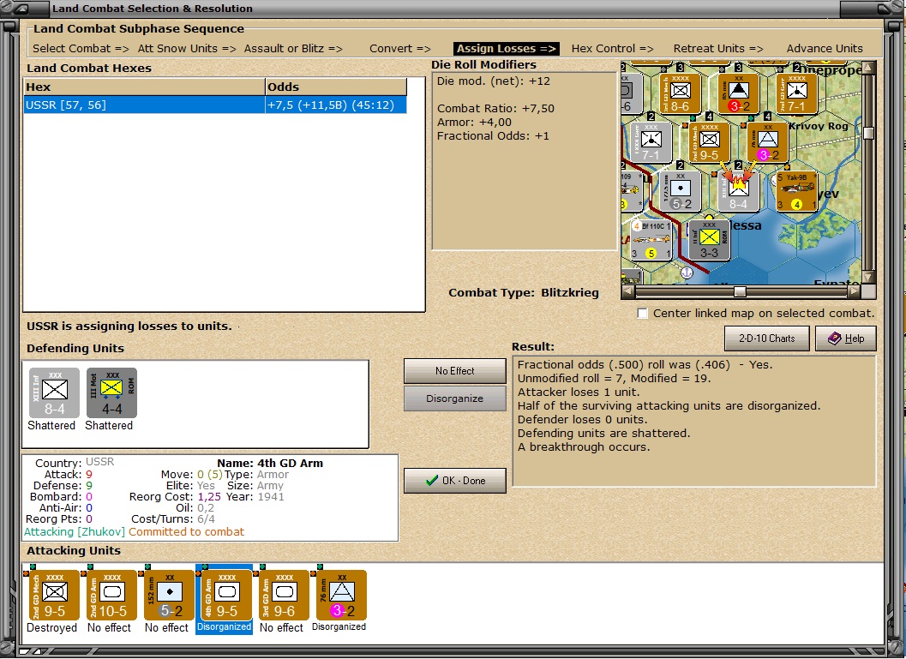The height and width of the screenshot is (659, 906).
Task: Select the 2nd GD Arm 10-5 attacking unit
Action: point(112,596)
